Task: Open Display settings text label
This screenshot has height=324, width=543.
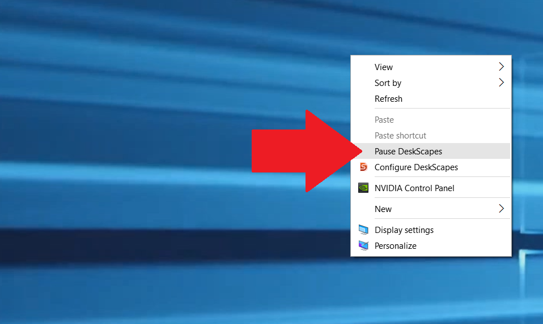Action: point(404,230)
